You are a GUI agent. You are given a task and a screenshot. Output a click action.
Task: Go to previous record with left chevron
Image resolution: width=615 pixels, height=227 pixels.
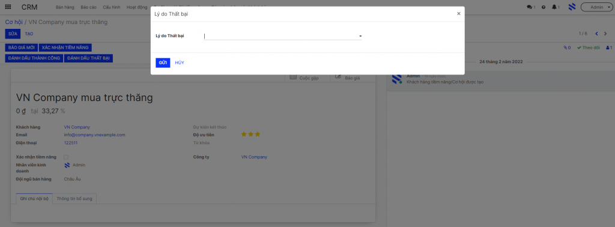coord(596,34)
